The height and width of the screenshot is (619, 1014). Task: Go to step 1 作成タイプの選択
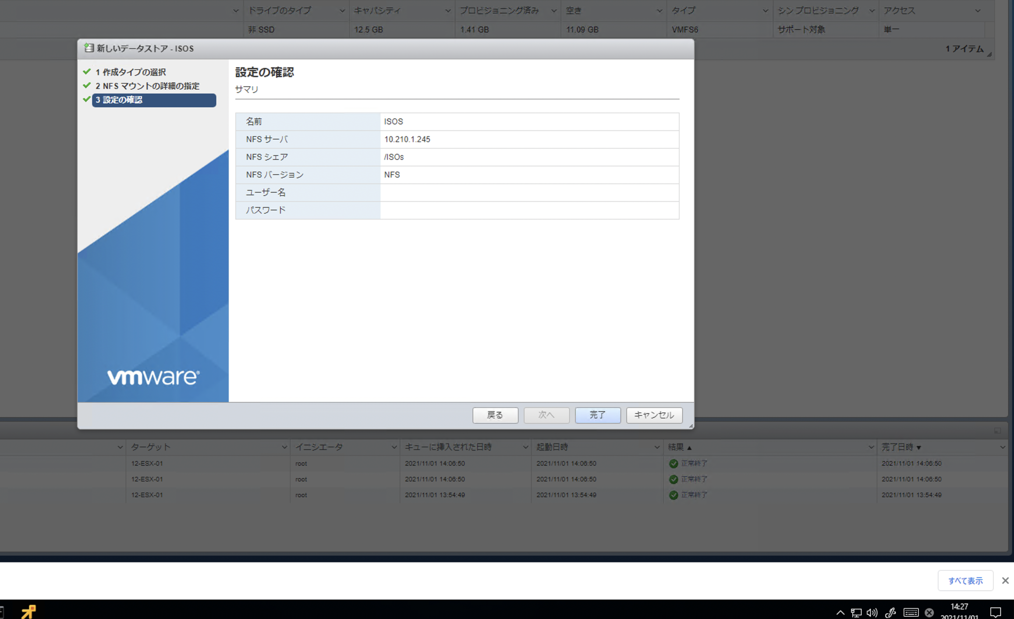(130, 72)
